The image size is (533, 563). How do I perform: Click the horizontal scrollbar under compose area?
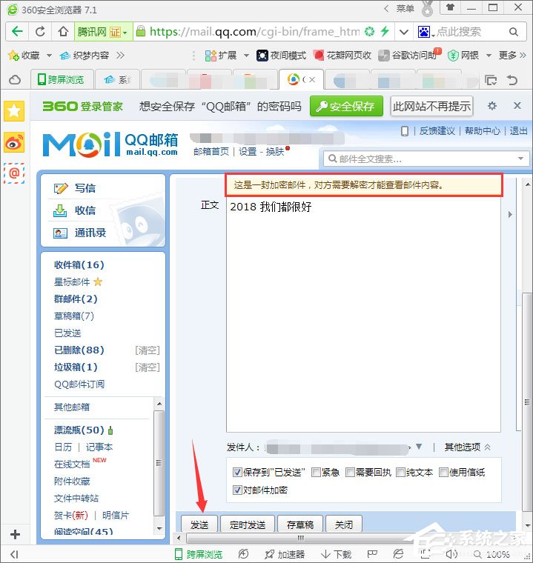(x=300, y=538)
